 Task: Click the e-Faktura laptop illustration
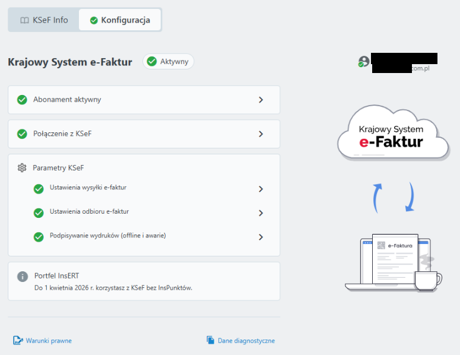pos(392,262)
